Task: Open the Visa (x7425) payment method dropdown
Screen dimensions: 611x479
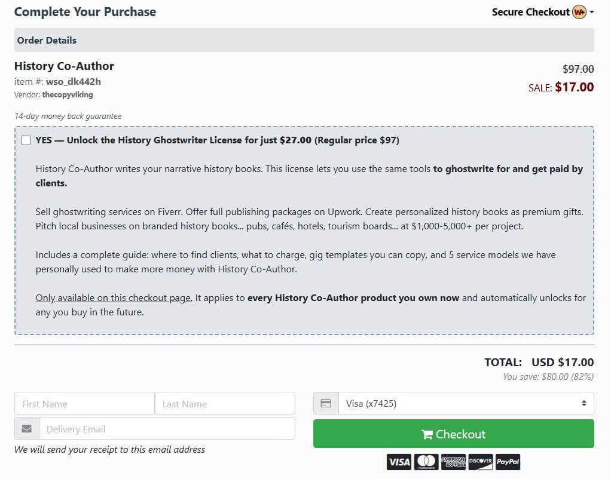Action: [466, 404]
